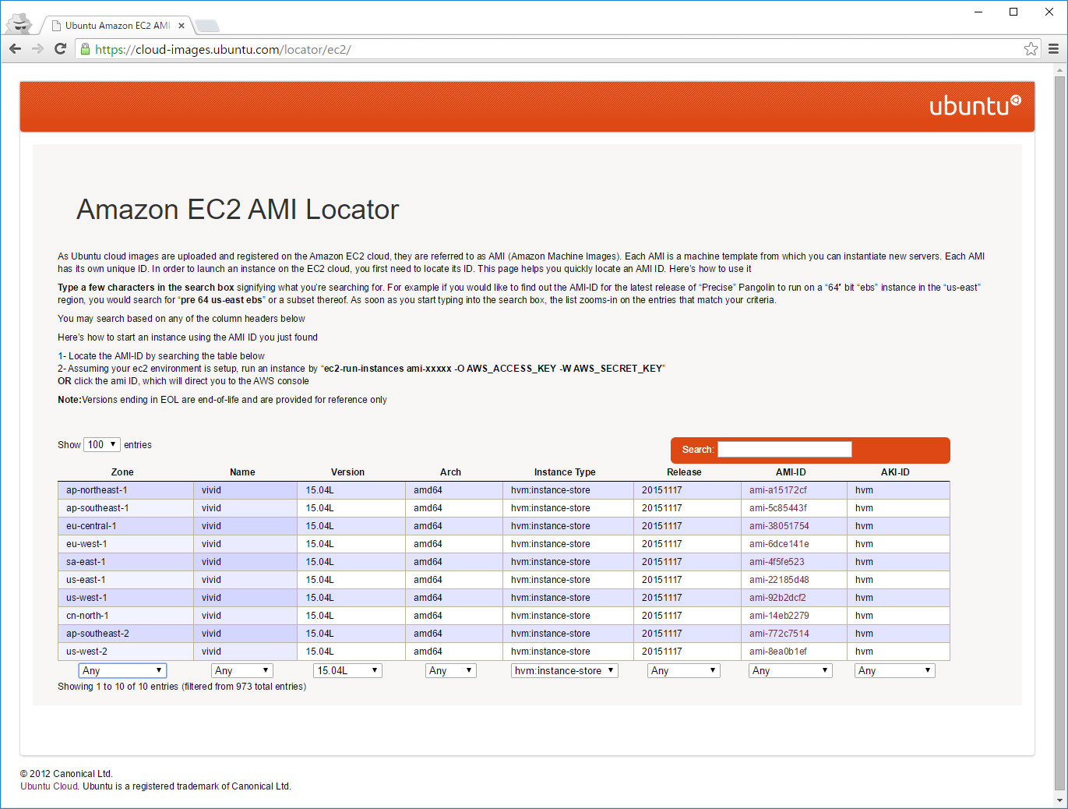1068x809 pixels.
Task: Open AMI link ami-a15172cf
Action: click(778, 490)
